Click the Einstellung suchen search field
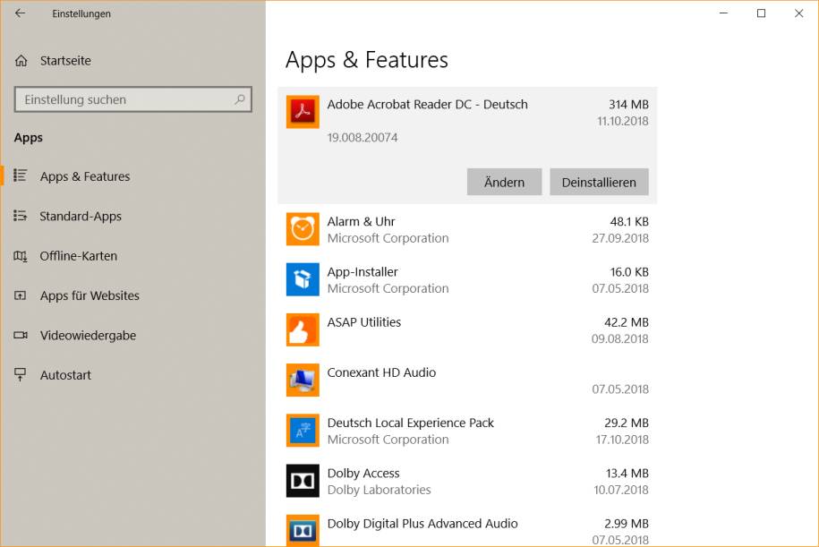The width and height of the screenshot is (819, 547). pyautogui.click(x=132, y=99)
